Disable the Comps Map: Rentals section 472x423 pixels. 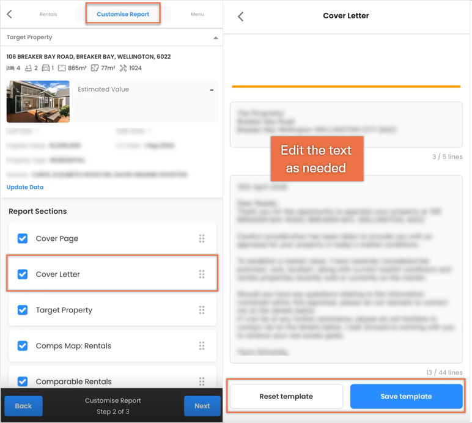(23, 346)
